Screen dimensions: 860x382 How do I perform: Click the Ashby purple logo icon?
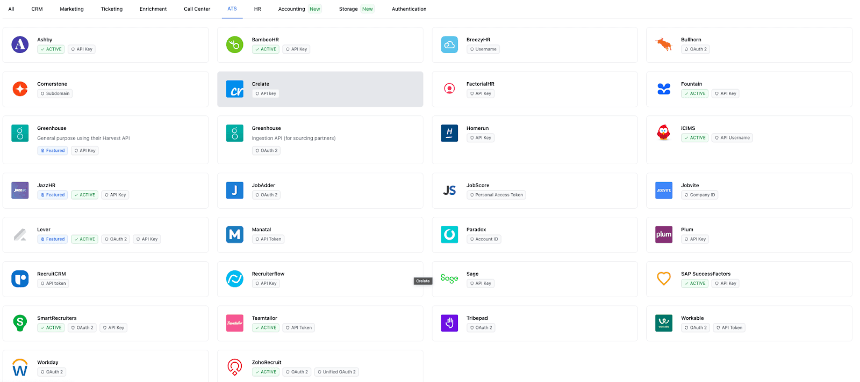point(20,45)
